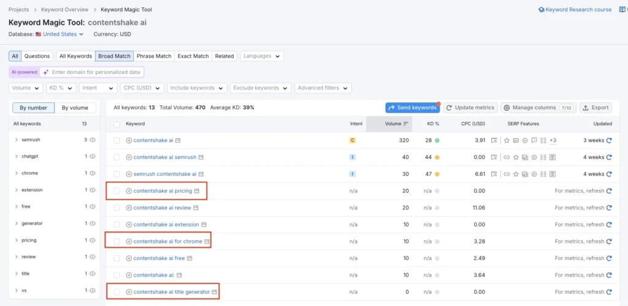
Task: Open the KD % filter dropdown
Action: (61, 88)
